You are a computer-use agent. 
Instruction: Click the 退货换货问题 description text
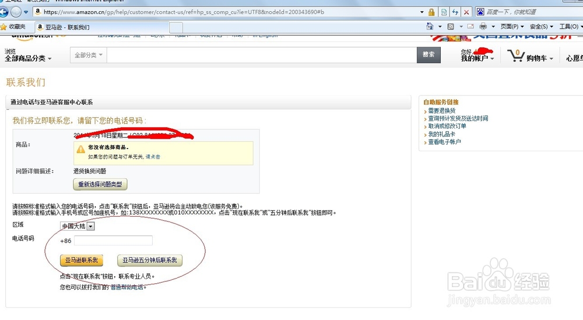[90, 171]
